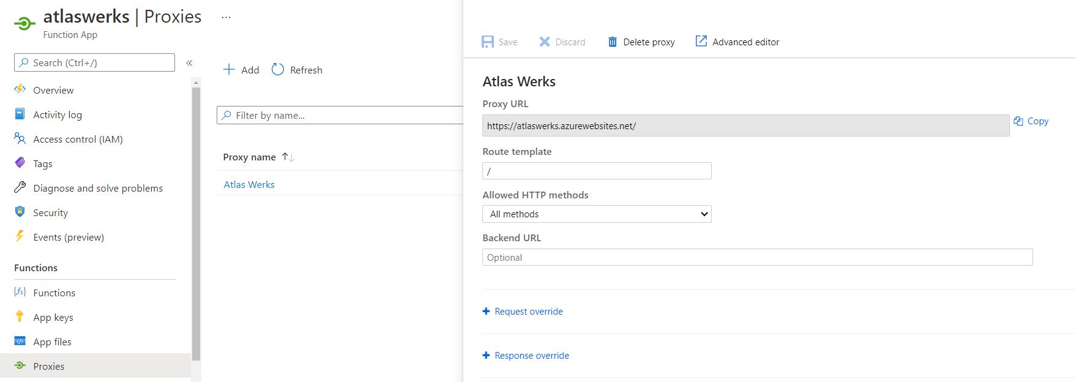Click the Functions section heading
Screen dimensions: 1076x382
point(35,268)
